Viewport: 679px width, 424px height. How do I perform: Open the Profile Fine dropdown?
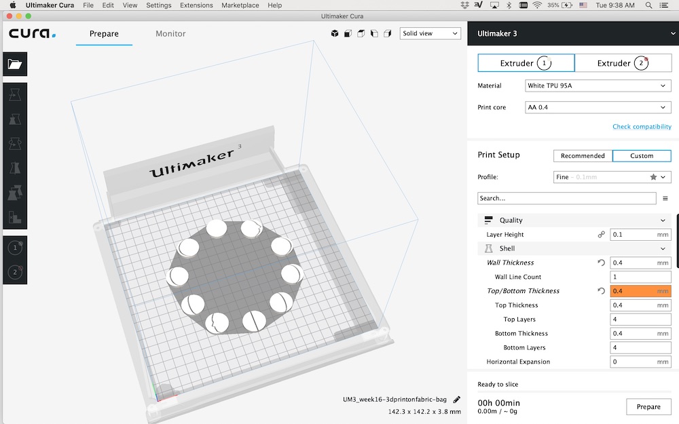tap(612, 177)
